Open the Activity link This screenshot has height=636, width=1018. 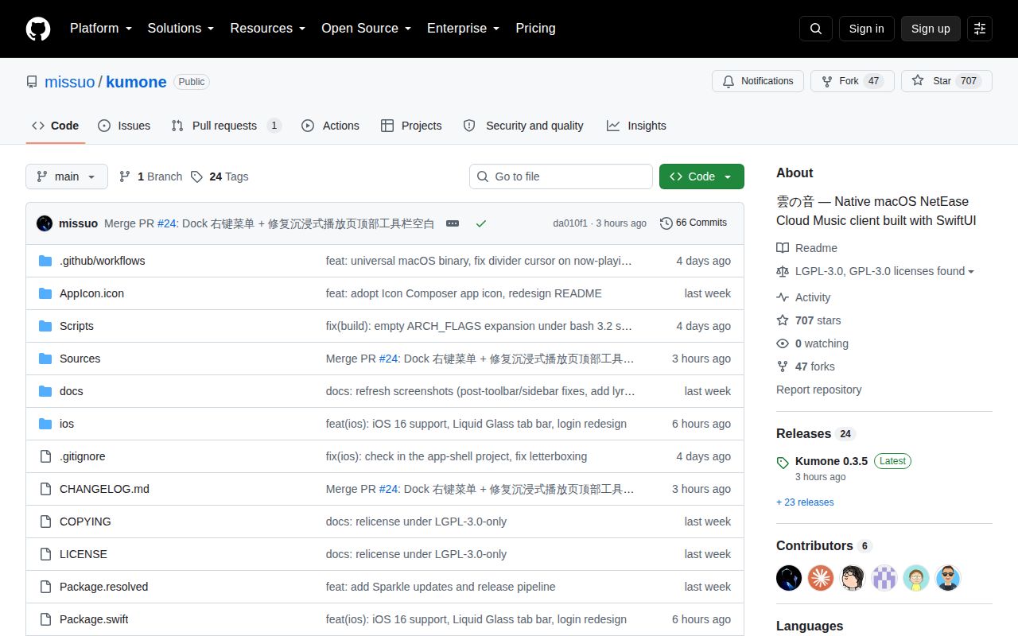tap(803, 297)
